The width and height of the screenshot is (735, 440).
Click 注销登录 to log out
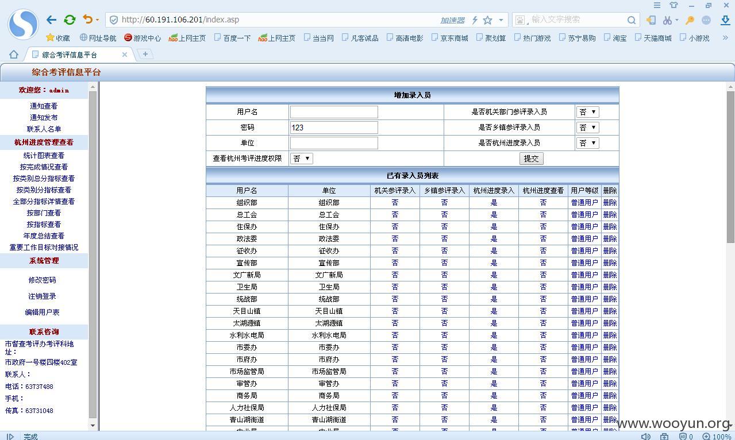(43, 296)
